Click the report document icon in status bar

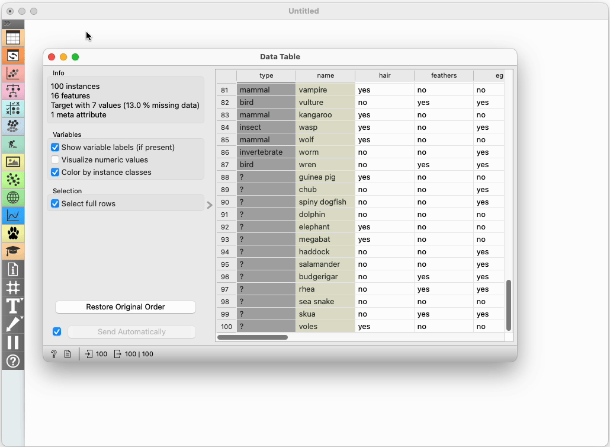click(68, 354)
